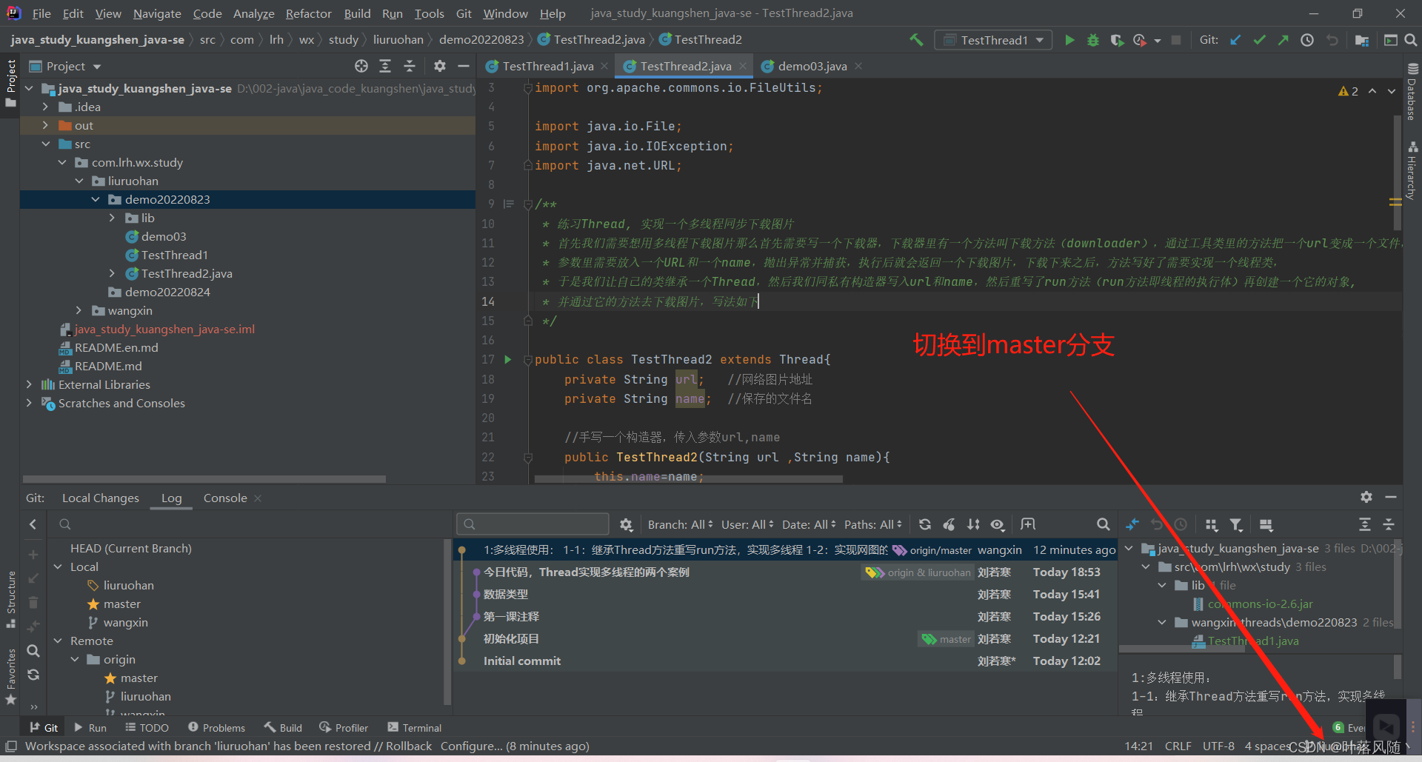Click the Project panel horizontal scrollbar
1422x762 pixels.
click(x=204, y=479)
